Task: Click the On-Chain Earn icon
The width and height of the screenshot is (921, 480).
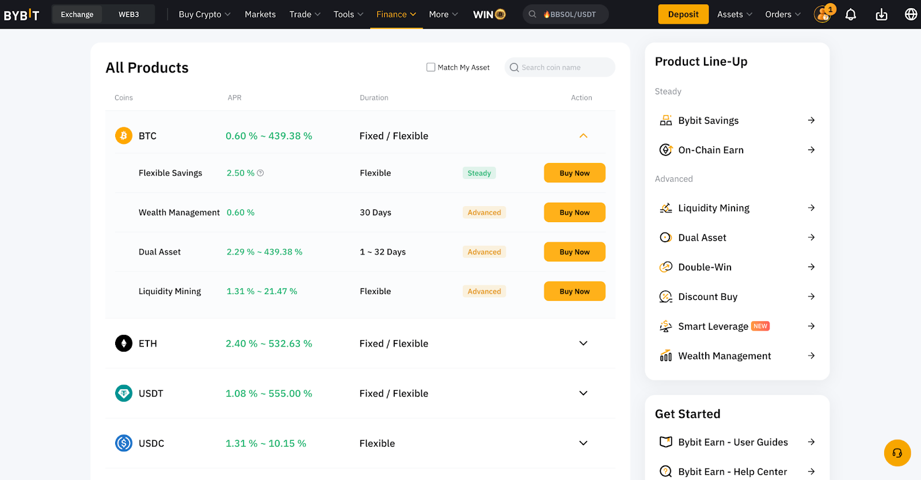Action: [x=666, y=150]
